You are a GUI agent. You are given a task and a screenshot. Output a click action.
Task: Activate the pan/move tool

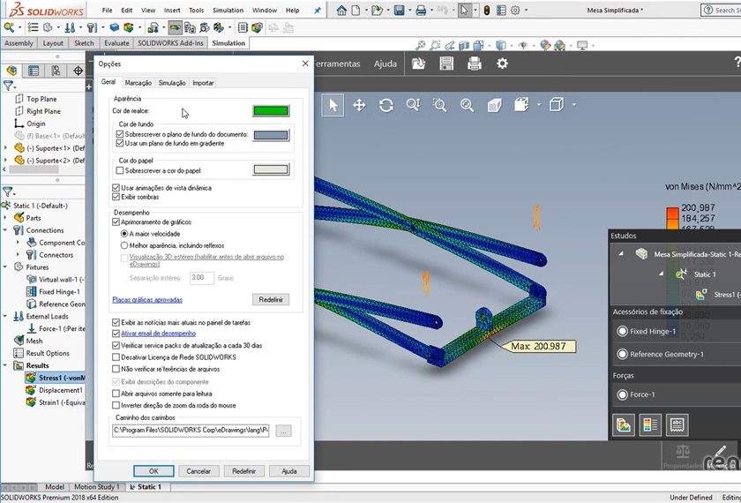coord(359,105)
